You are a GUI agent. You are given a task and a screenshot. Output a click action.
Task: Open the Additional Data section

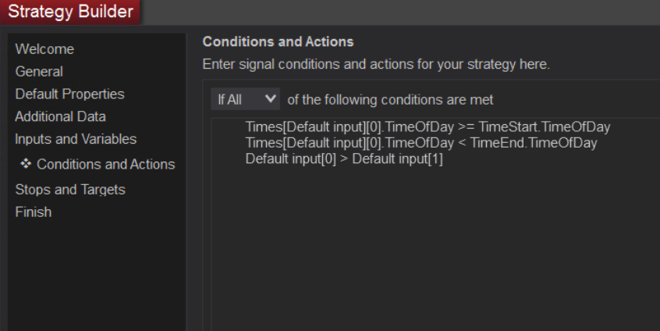(60, 117)
